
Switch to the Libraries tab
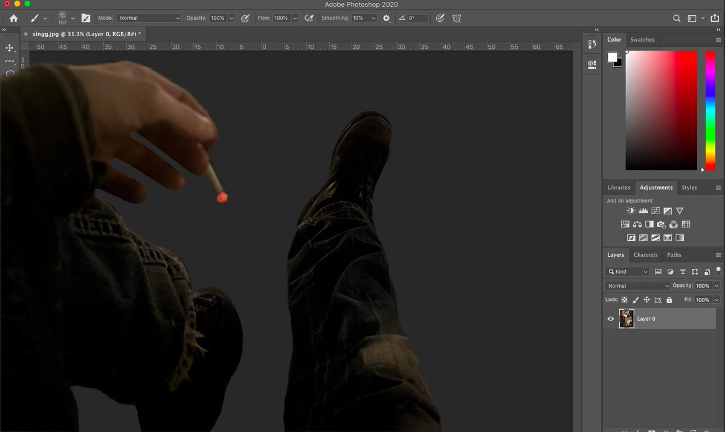[x=619, y=187]
